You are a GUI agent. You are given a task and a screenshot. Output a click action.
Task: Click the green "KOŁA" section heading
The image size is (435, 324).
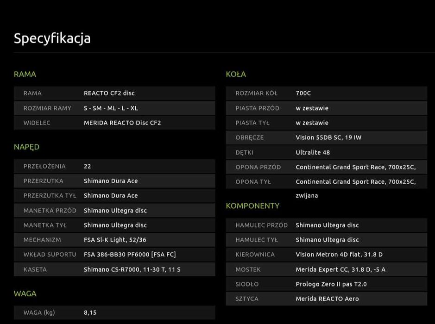coord(236,74)
